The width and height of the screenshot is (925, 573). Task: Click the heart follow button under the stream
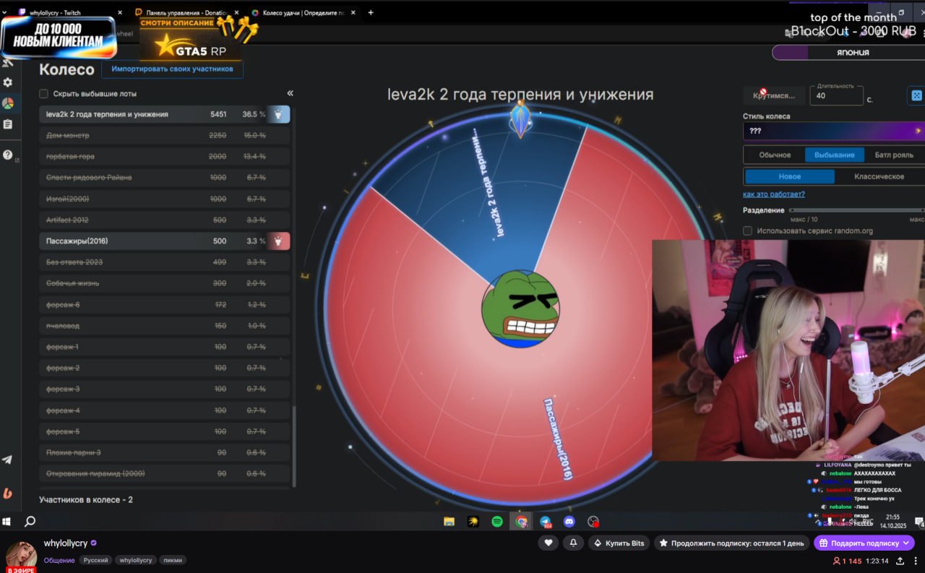pos(549,543)
